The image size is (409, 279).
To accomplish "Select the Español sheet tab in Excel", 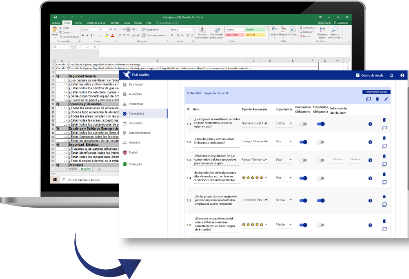I will [x=86, y=169].
